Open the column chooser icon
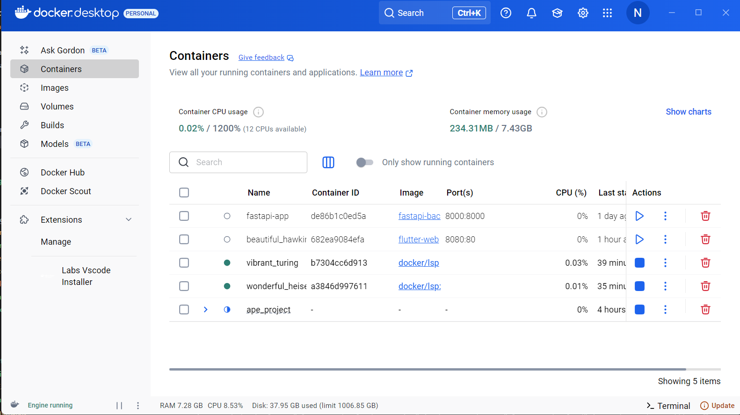Viewport: 740px width, 415px height. click(x=328, y=162)
